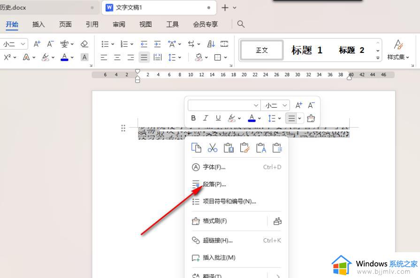Switch to the 引用 (References) tab
This screenshot has height=278, width=420.
click(x=92, y=24)
